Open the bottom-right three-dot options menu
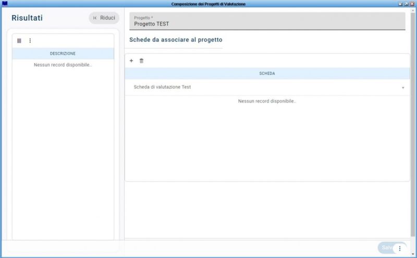This screenshot has width=417, height=258. pos(399,249)
